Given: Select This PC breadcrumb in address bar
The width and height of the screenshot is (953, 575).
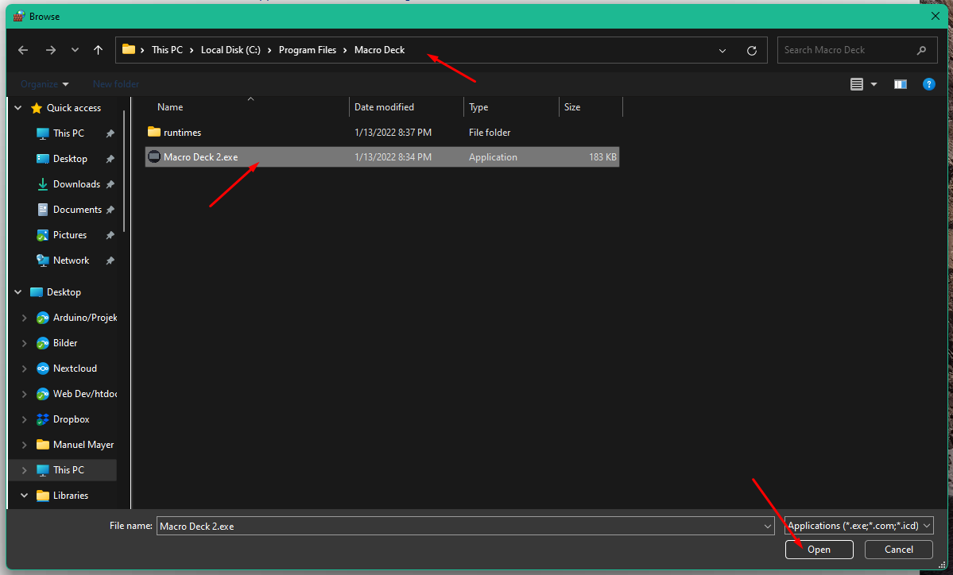Looking at the screenshot, I should tap(167, 50).
